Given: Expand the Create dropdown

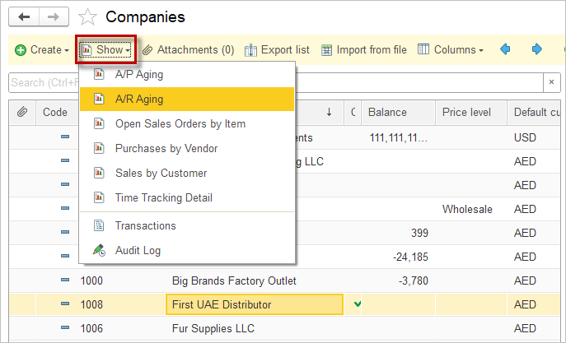Looking at the screenshot, I should [x=42, y=50].
